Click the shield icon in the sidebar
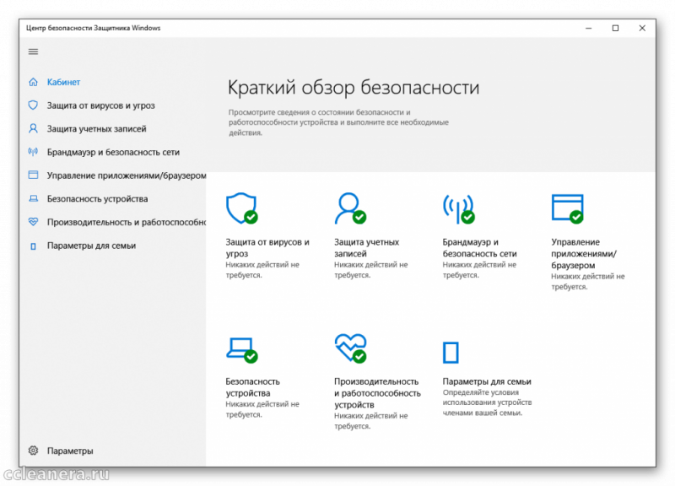The height and width of the screenshot is (486, 675). pos(33,105)
